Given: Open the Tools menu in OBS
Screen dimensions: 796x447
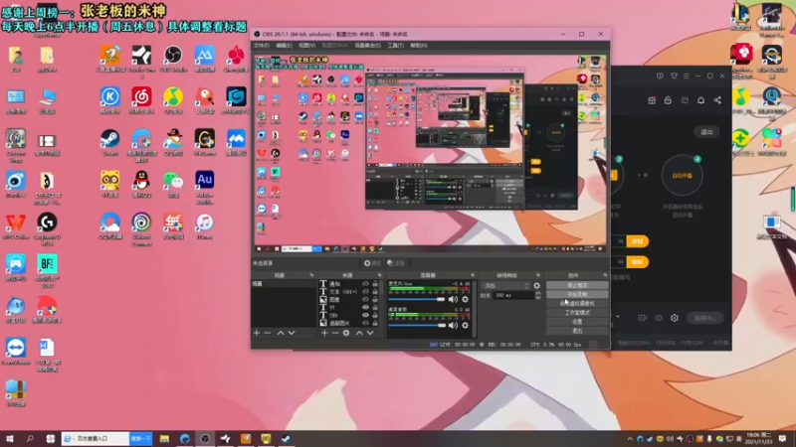Looking at the screenshot, I should pos(395,46).
